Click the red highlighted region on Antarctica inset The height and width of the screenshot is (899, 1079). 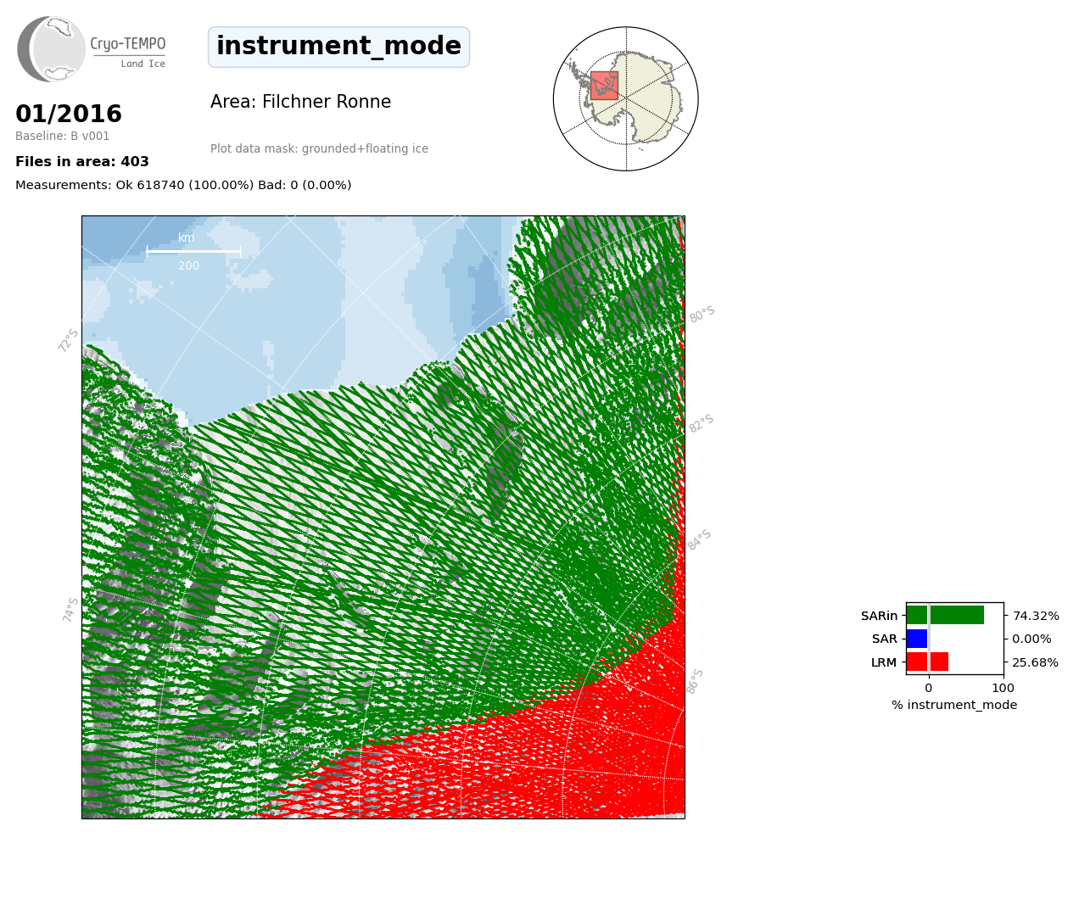click(604, 86)
